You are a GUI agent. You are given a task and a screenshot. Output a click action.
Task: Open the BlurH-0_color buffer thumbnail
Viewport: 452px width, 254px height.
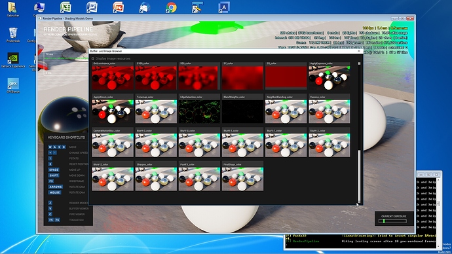pyautogui.click(x=156, y=145)
